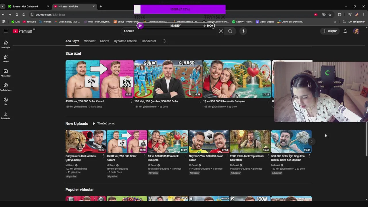Open 2000 Yıllık Antik Tapınakları Keşfettim title
The image size is (368, 207).
[x=247, y=158]
